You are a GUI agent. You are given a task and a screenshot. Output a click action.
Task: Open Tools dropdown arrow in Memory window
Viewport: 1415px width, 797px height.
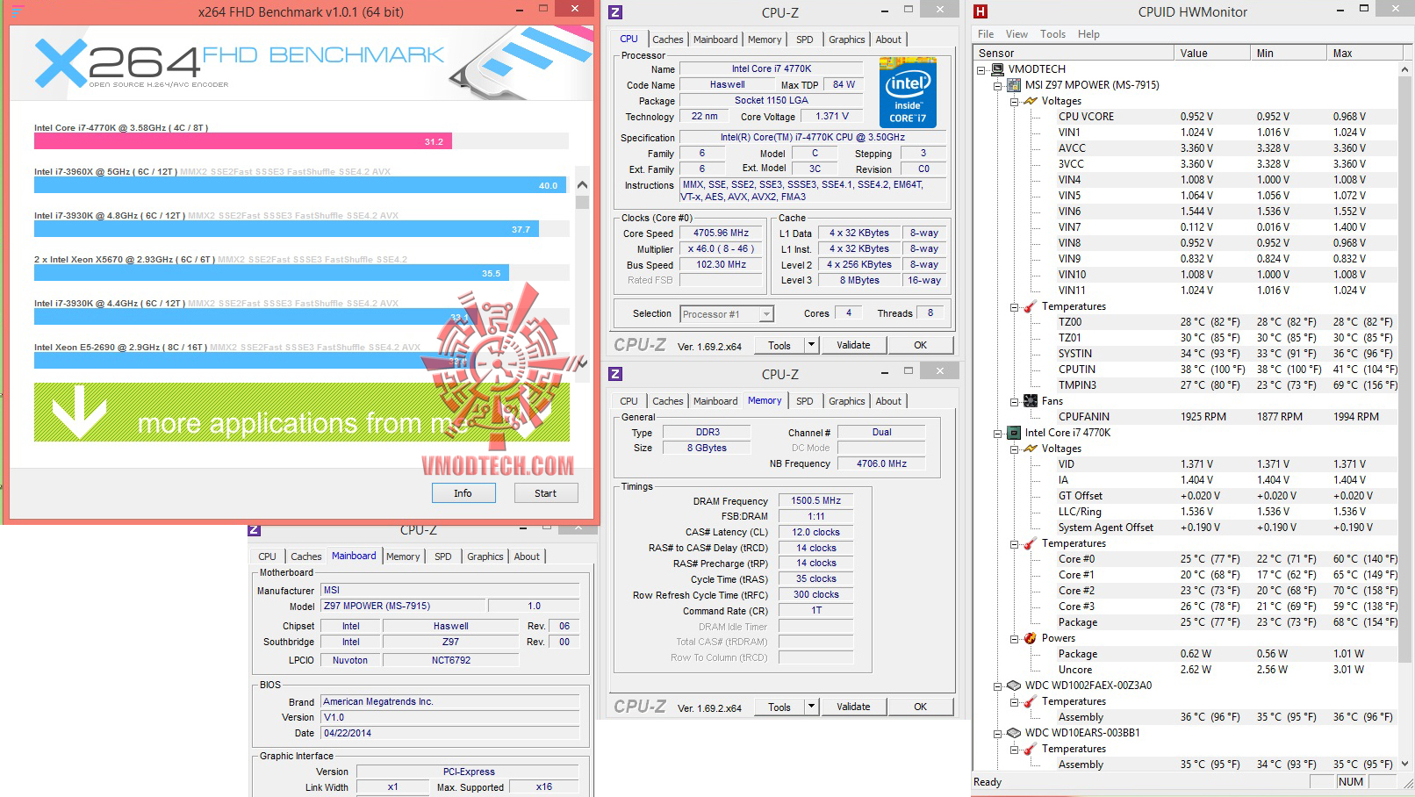coord(811,707)
